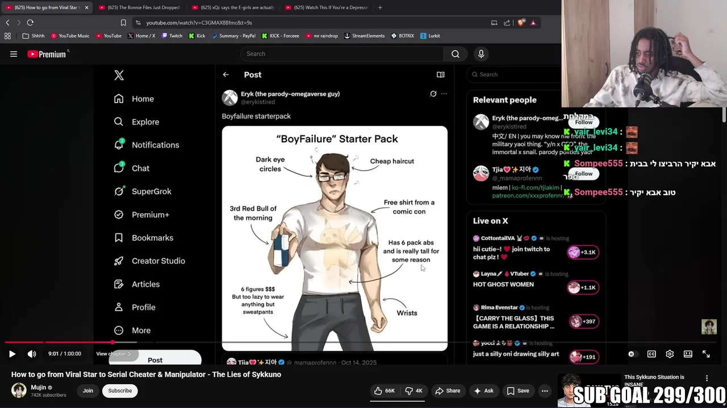
Task: Subscribe to the Mujin channel
Action: [120, 390]
